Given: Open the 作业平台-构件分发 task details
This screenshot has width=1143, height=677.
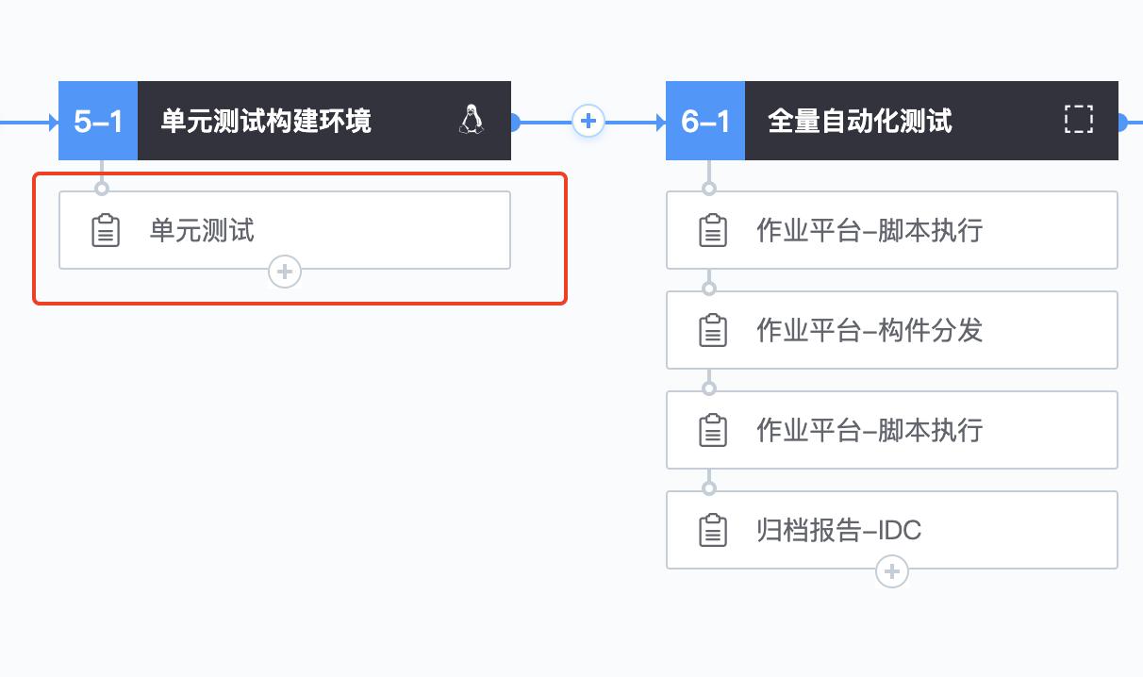Looking at the screenshot, I should pos(892,329).
